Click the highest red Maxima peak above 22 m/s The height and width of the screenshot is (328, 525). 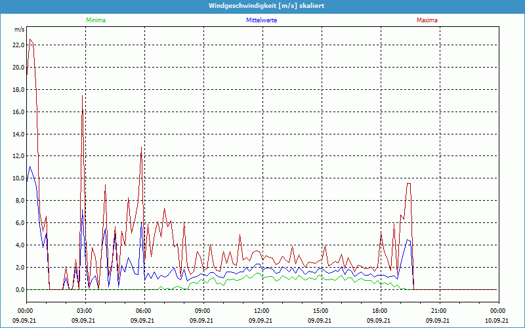30,39
